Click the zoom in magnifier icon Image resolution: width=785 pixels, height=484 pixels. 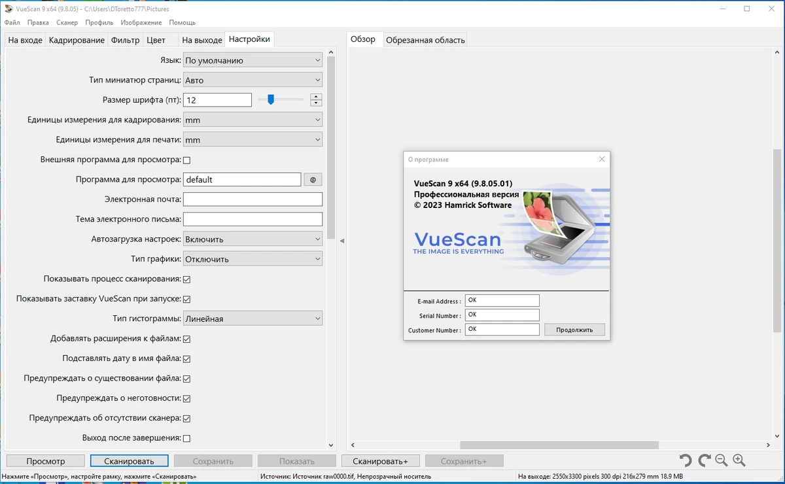(x=739, y=460)
